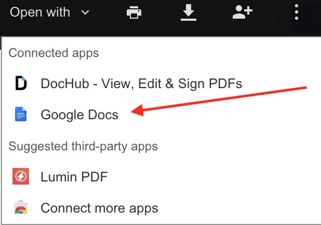Select Google Docs from the connected apps
Image resolution: width=321 pixels, height=225 pixels.
[x=79, y=115]
